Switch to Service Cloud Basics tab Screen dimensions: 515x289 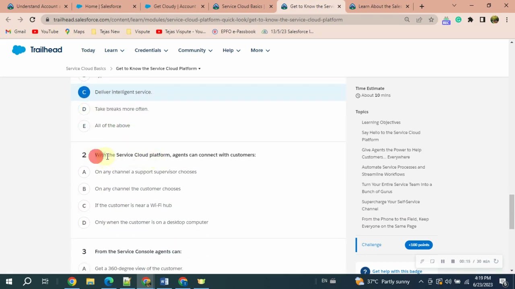(243, 6)
